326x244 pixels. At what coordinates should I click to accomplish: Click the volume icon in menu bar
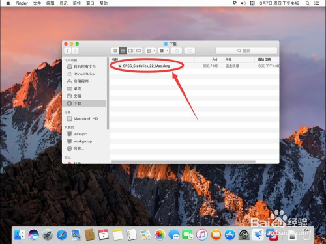243,3
